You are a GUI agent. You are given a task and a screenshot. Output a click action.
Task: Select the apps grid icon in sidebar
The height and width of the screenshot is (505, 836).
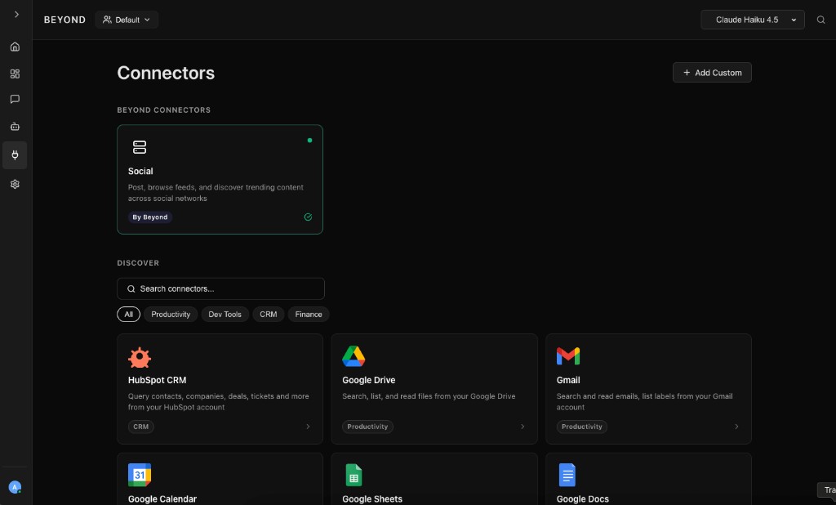pos(15,74)
